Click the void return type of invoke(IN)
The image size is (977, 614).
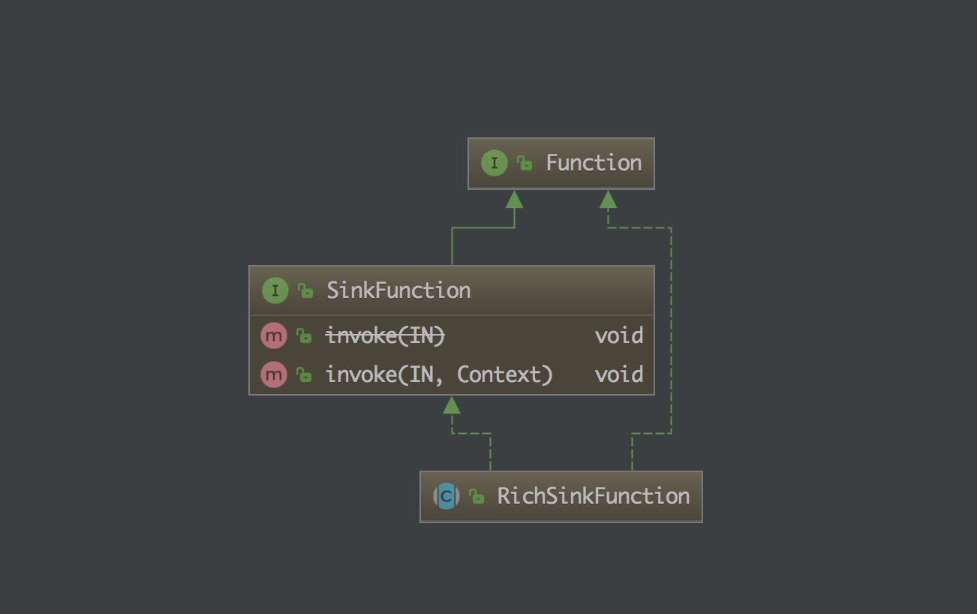pyautogui.click(x=618, y=336)
